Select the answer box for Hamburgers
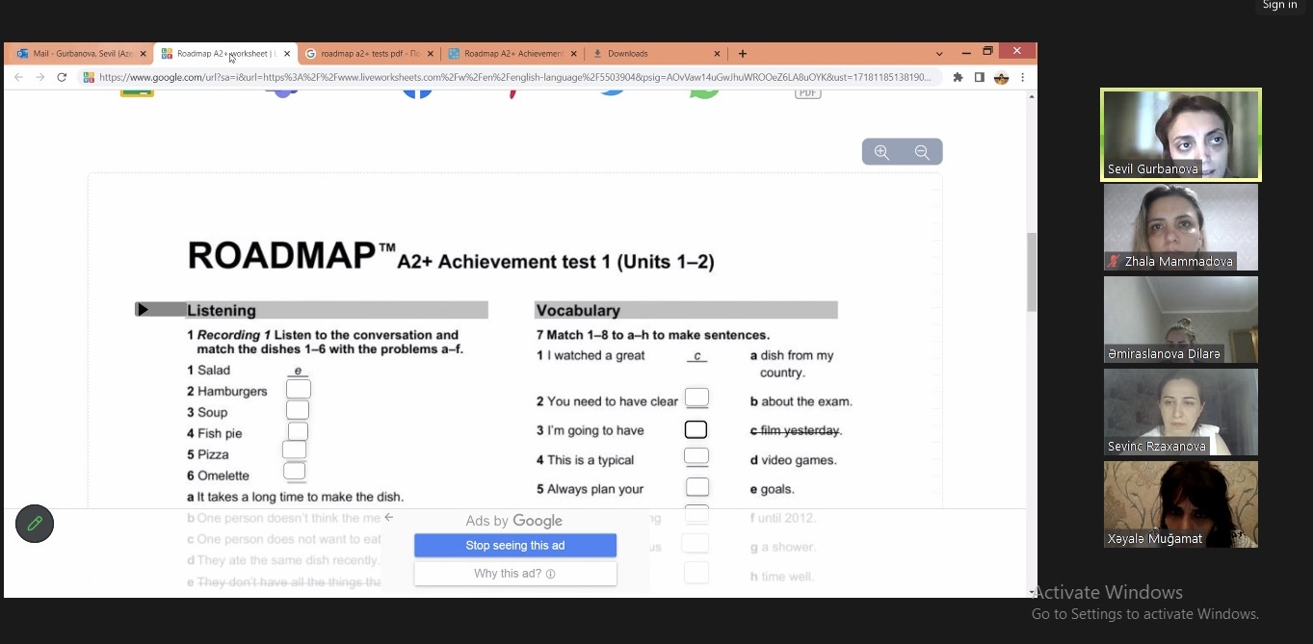The image size is (1313, 644). coord(299,390)
